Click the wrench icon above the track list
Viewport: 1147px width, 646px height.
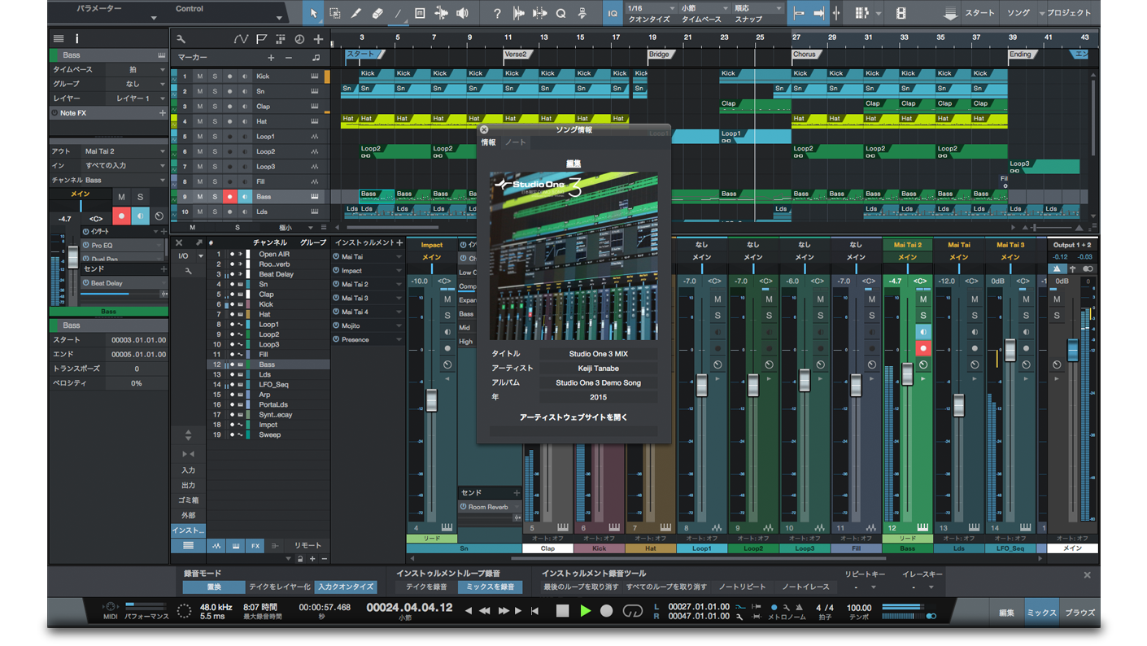[181, 39]
